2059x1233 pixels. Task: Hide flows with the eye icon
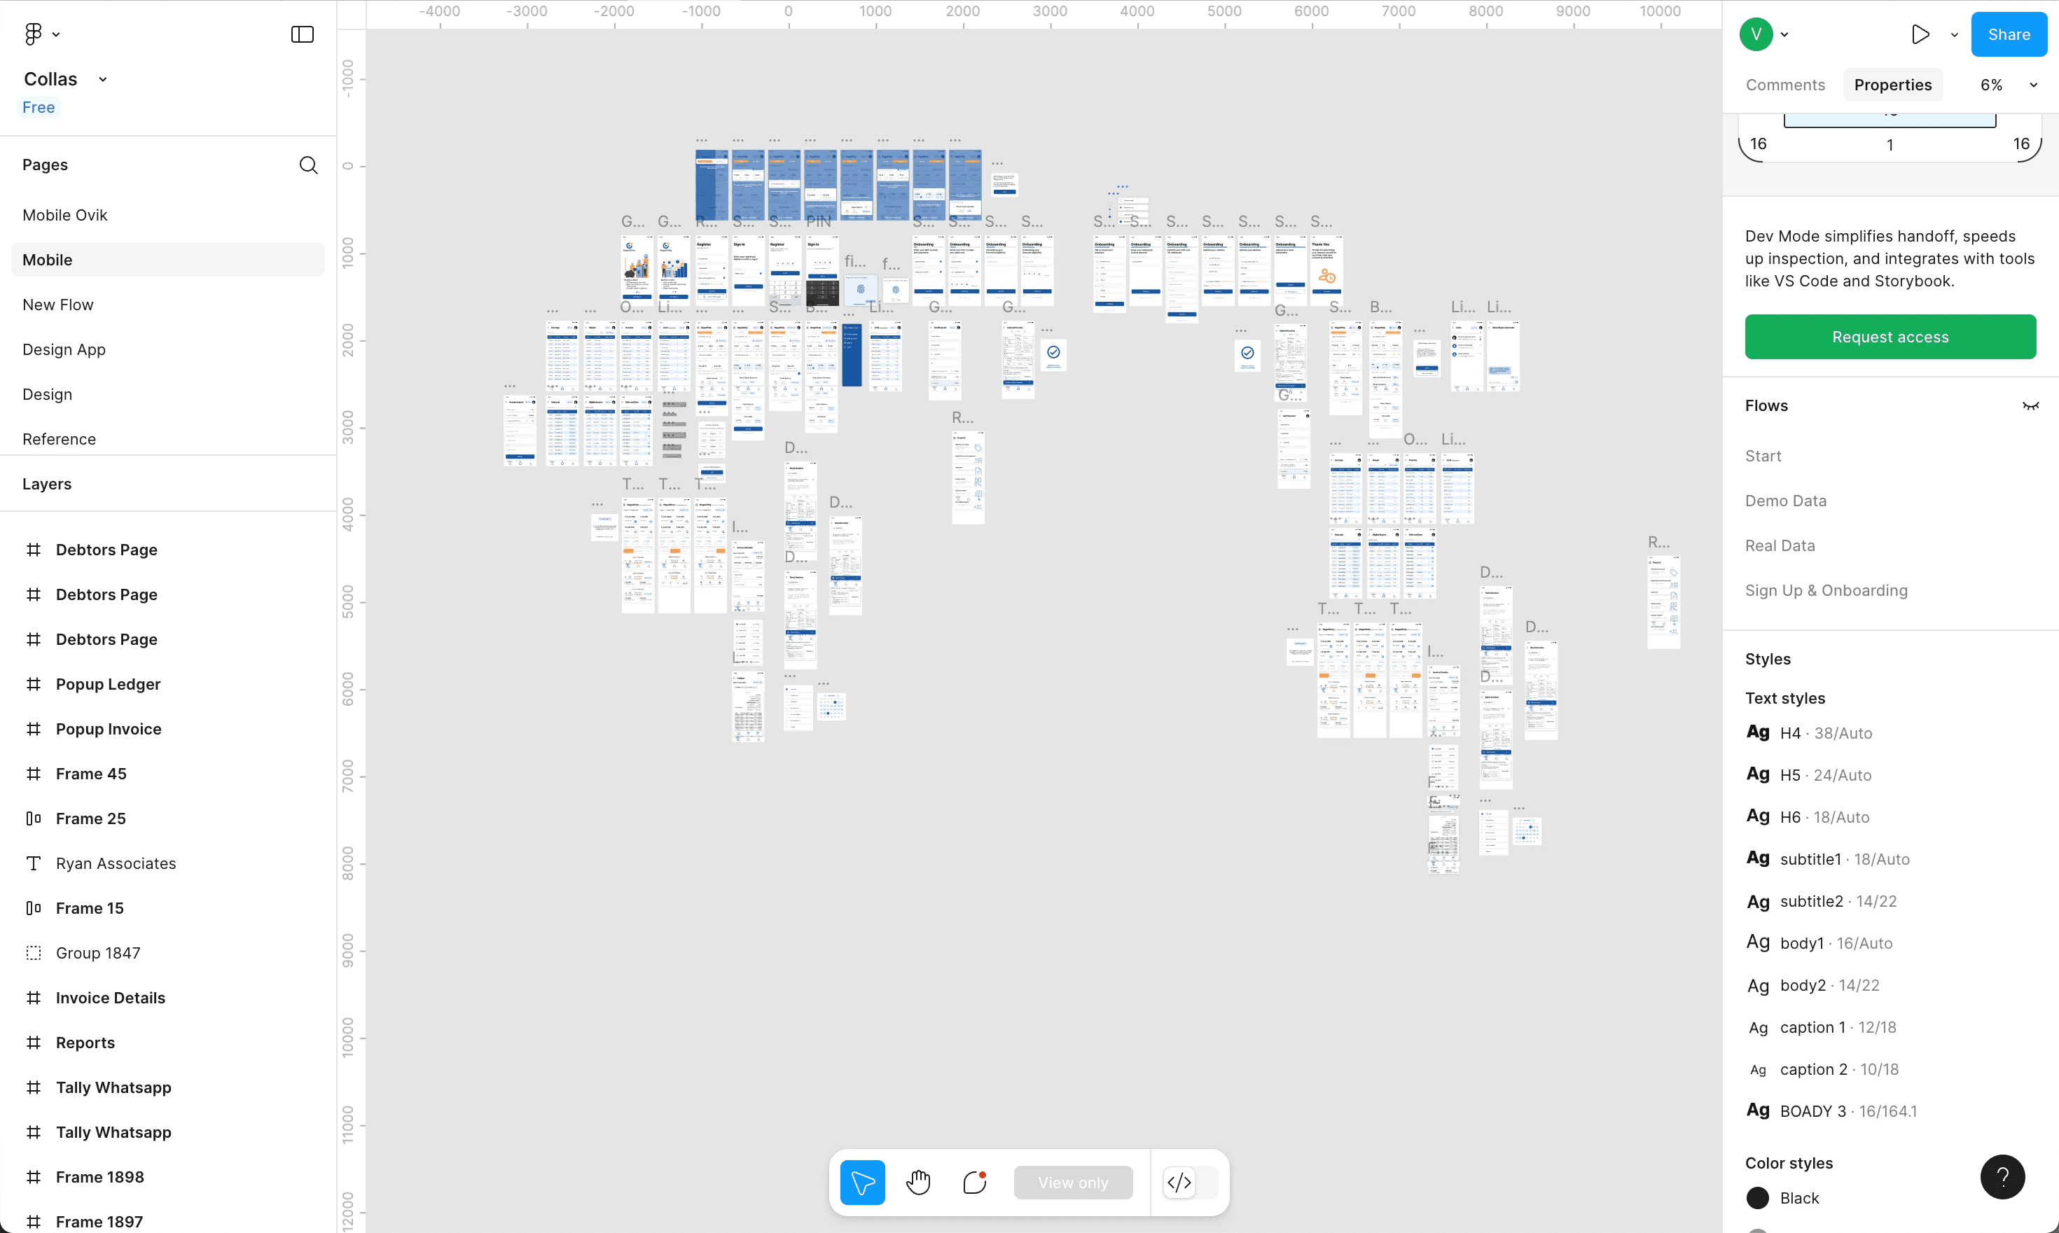(x=2031, y=405)
